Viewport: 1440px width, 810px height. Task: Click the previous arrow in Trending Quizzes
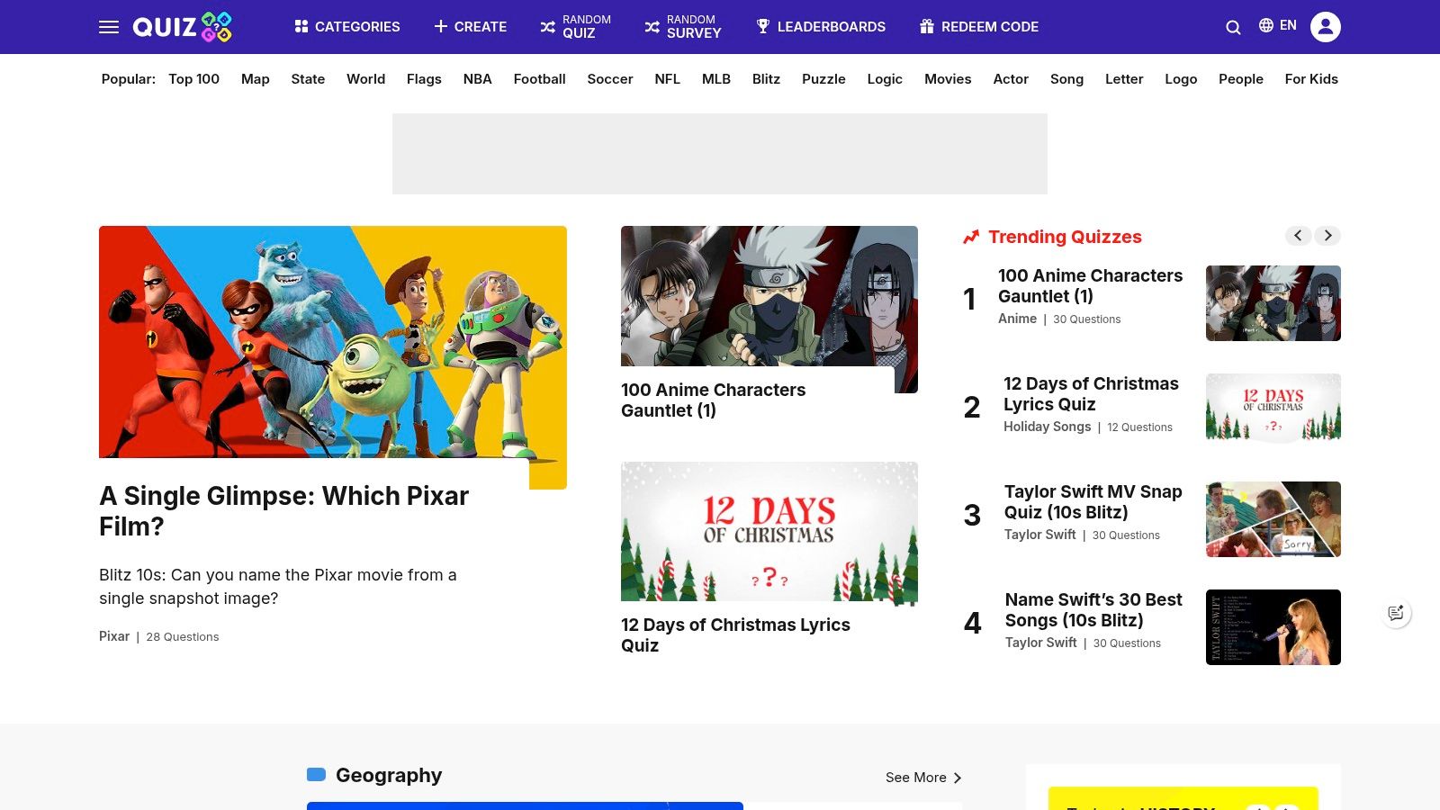pos(1298,235)
